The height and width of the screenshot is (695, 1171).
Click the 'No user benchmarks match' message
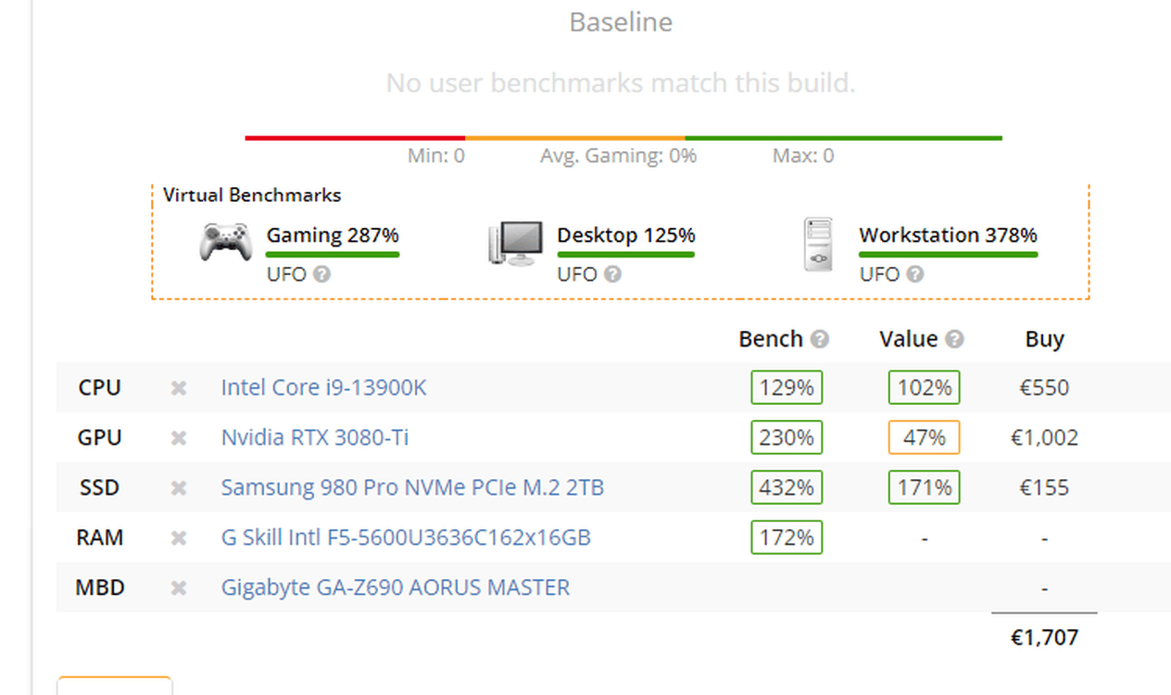[621, 83]
